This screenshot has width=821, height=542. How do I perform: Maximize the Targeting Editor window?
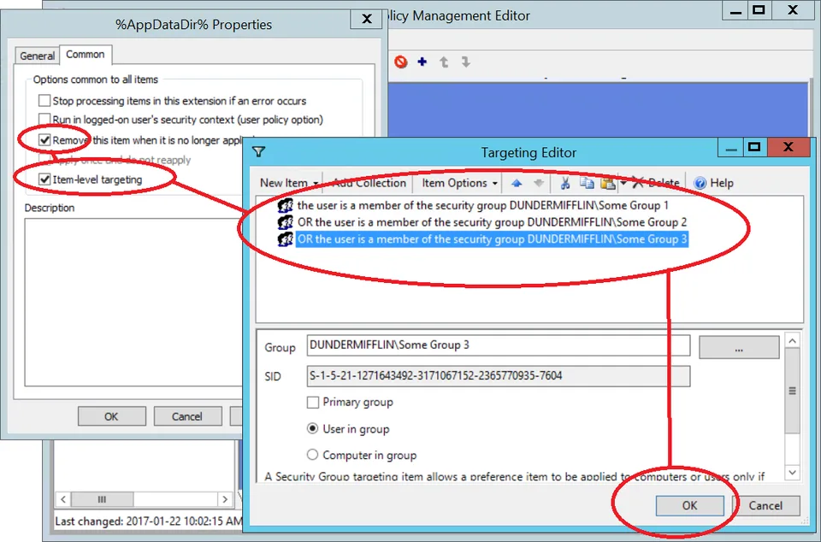click(x=754, y=147)
